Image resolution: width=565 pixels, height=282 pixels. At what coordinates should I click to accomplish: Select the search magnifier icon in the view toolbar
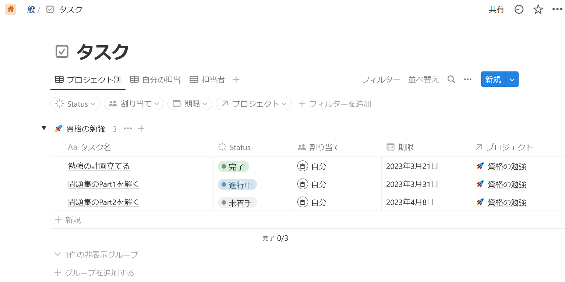pyautogui.click(x=451, y=79)
